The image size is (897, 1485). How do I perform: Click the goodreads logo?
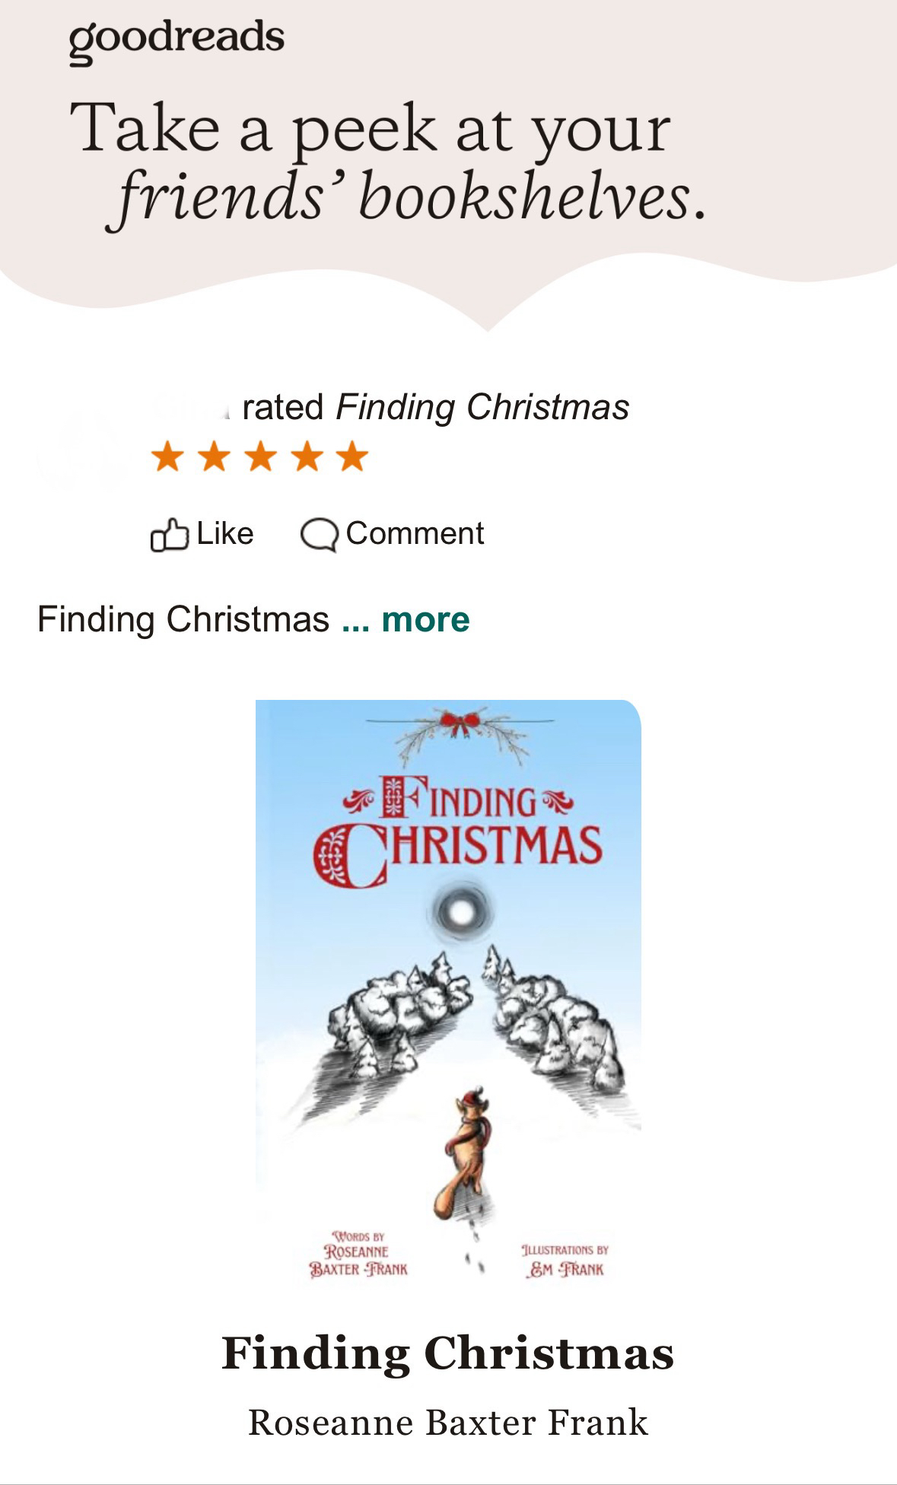pyautogui.click(x=177, y=40)
